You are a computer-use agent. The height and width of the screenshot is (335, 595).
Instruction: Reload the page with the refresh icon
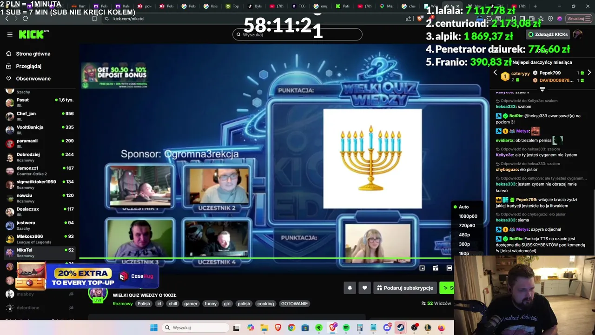tap(25, 19)
